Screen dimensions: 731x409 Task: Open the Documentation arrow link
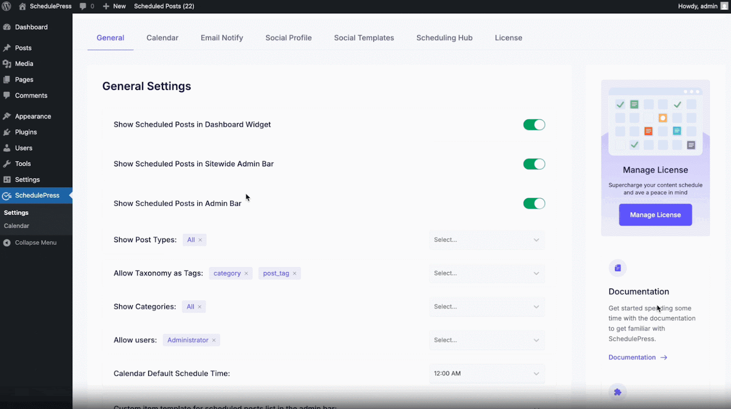click(638, 357)
